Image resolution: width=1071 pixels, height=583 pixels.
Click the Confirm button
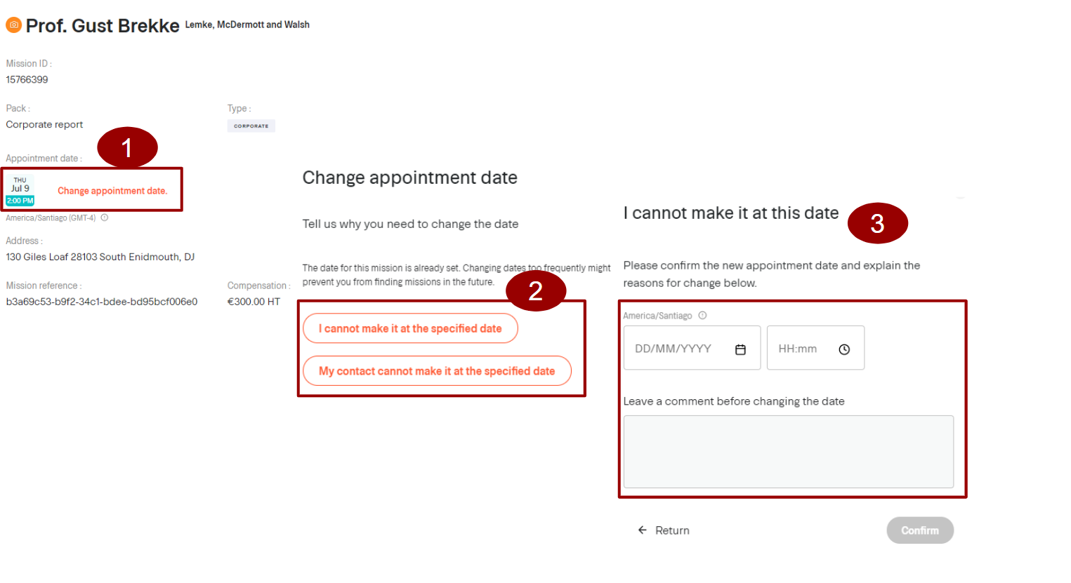pos(920,530)
